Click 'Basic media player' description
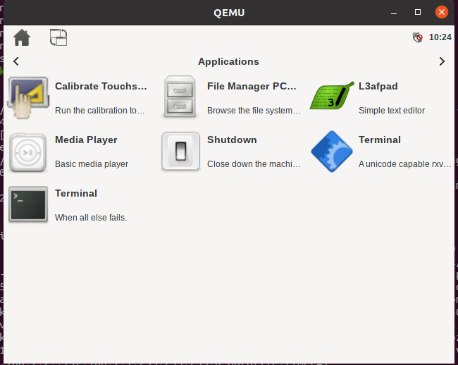The width and height of the screenshot is (458, 365). [92, 164]
